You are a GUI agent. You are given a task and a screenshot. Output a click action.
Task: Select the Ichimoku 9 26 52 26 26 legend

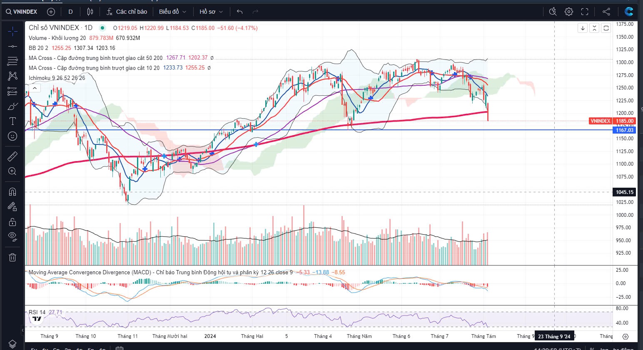coord(57,78)
